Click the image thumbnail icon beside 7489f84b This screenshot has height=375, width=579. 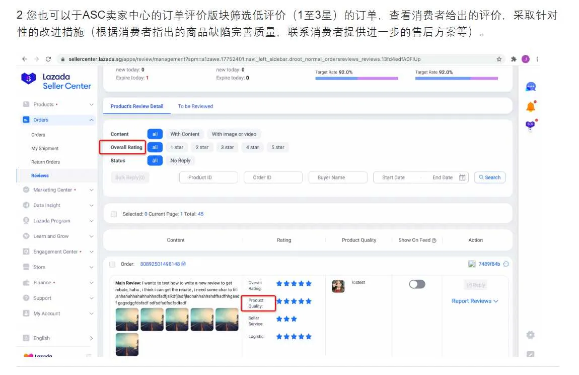472,264
